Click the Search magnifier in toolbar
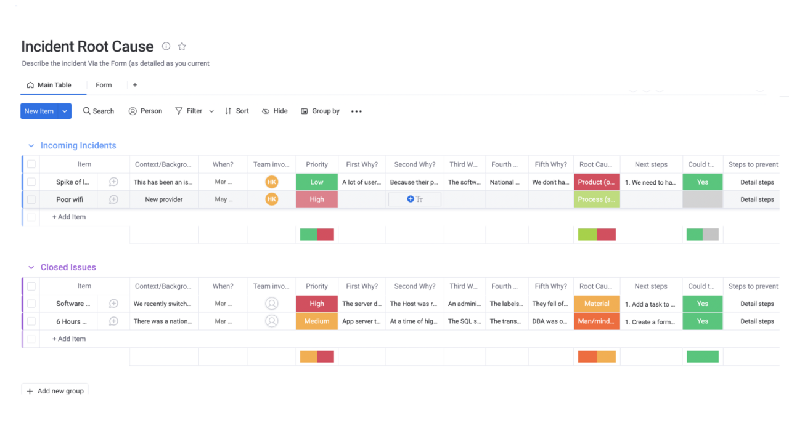Viewport: 789px width, 431px height. click(87, 111)
